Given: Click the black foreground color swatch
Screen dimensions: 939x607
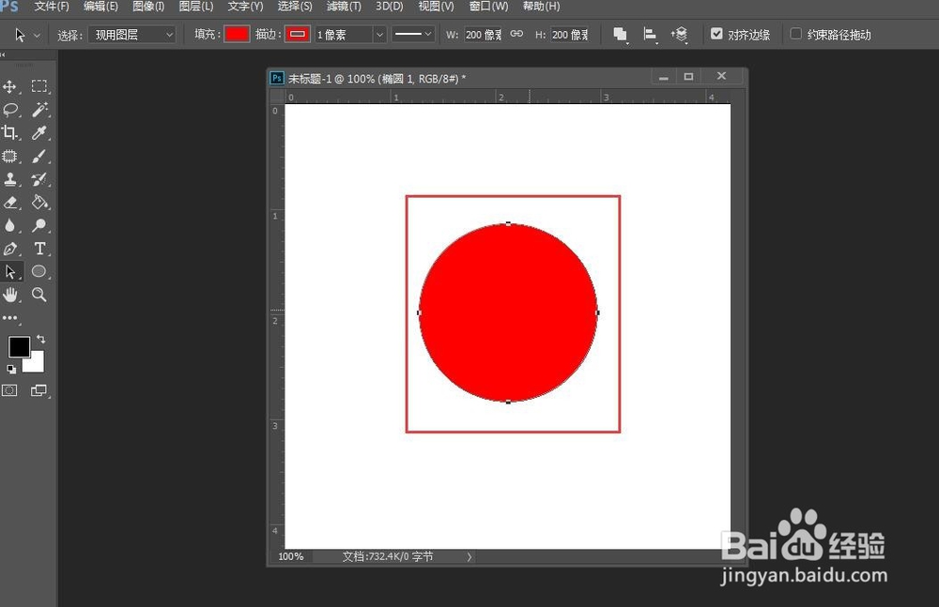Looking at the screenshot, I should (x=19, y=346).
